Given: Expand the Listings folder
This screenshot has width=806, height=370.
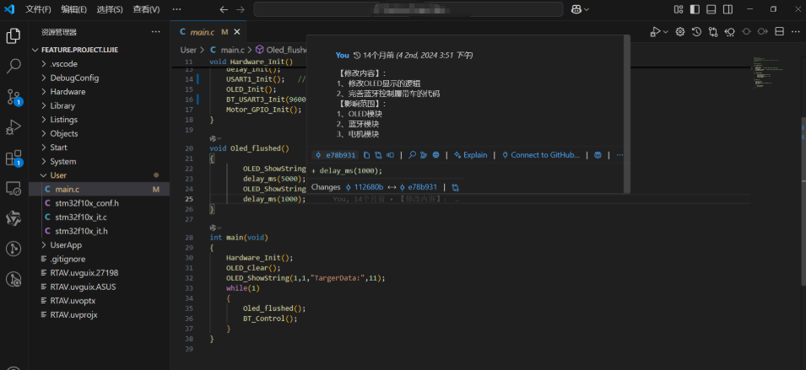Looking at the screenshot, I should (99, 120).
